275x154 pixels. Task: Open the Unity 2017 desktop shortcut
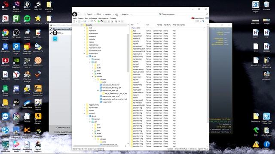tap(38, 6)
